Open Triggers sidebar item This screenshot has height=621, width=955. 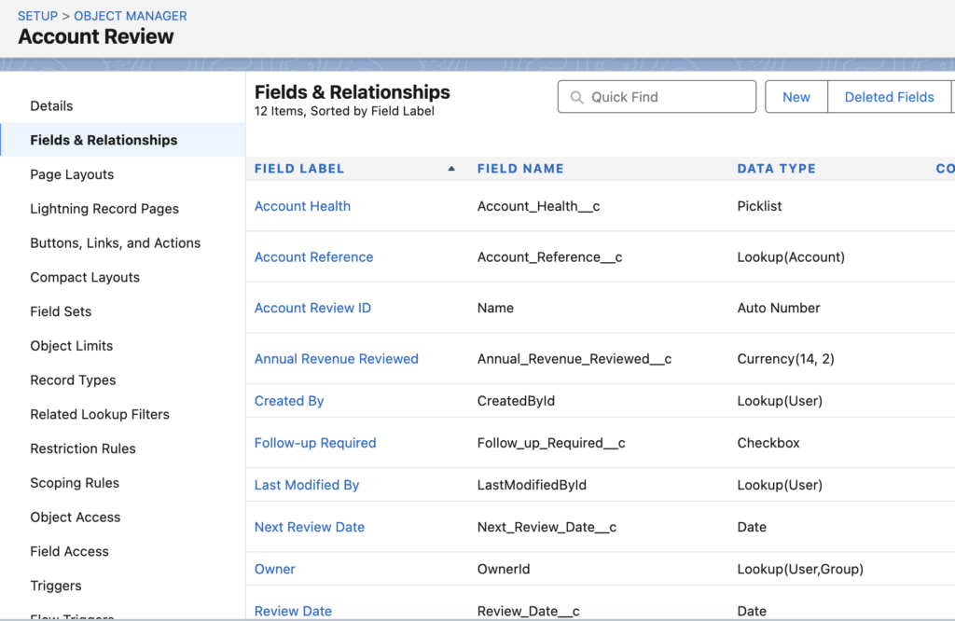coord(56,586)
